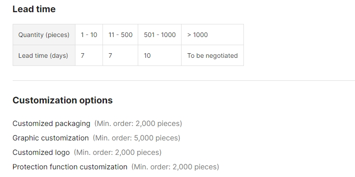Click packaging Min. order 2,000 pieces text
The image size is (355, 177).
click(138, 124)
